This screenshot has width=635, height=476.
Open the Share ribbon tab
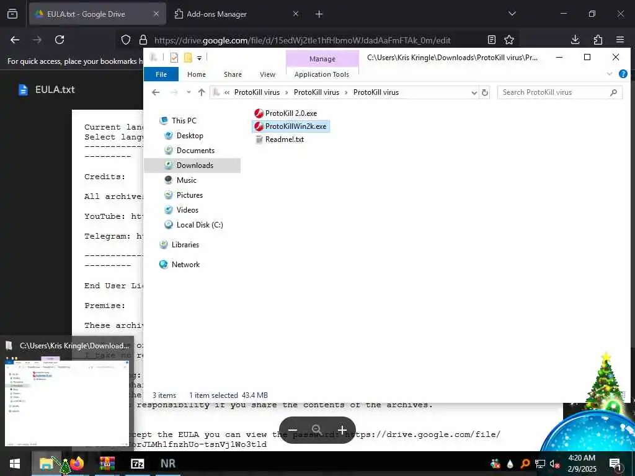[x=233, y=74]
